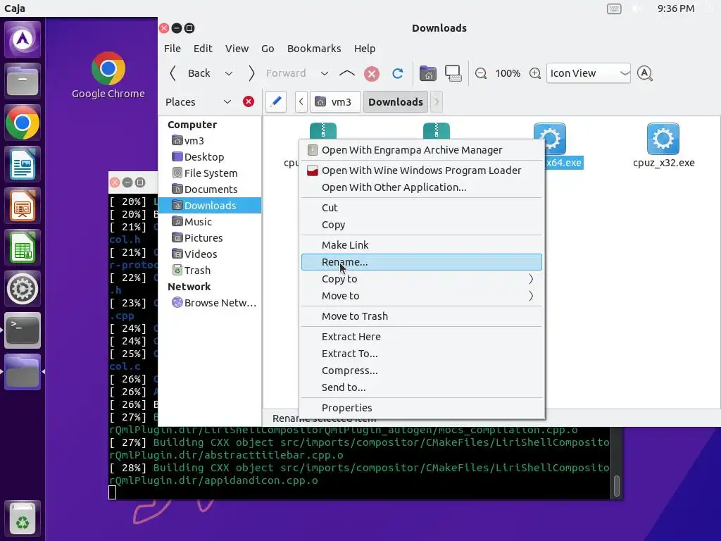Click the Computer toolbar icon
721x541 pixels.
[x=453, y=73]
